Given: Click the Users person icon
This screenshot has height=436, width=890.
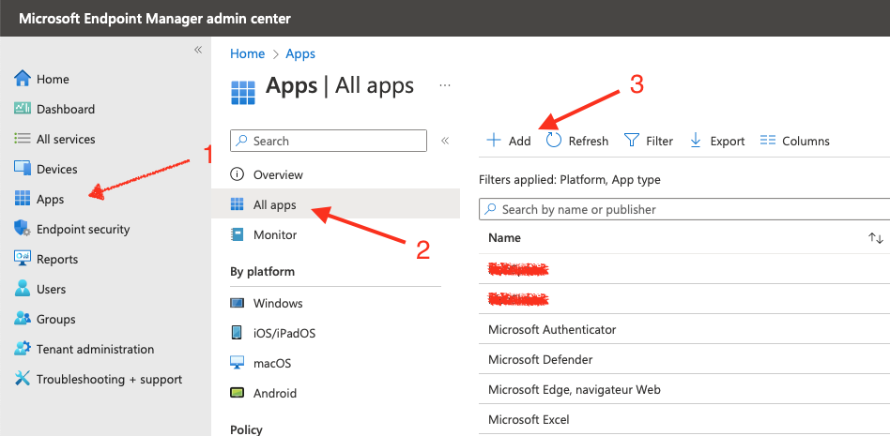Looking at the screenshot, I should tap(23, 289).
